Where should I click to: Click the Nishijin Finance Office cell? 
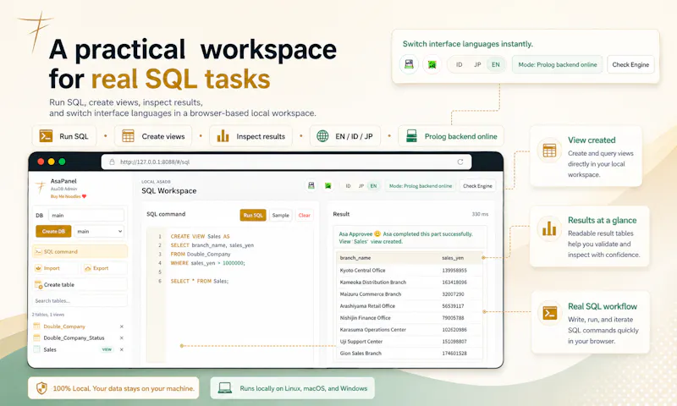(x=366, y=317)
